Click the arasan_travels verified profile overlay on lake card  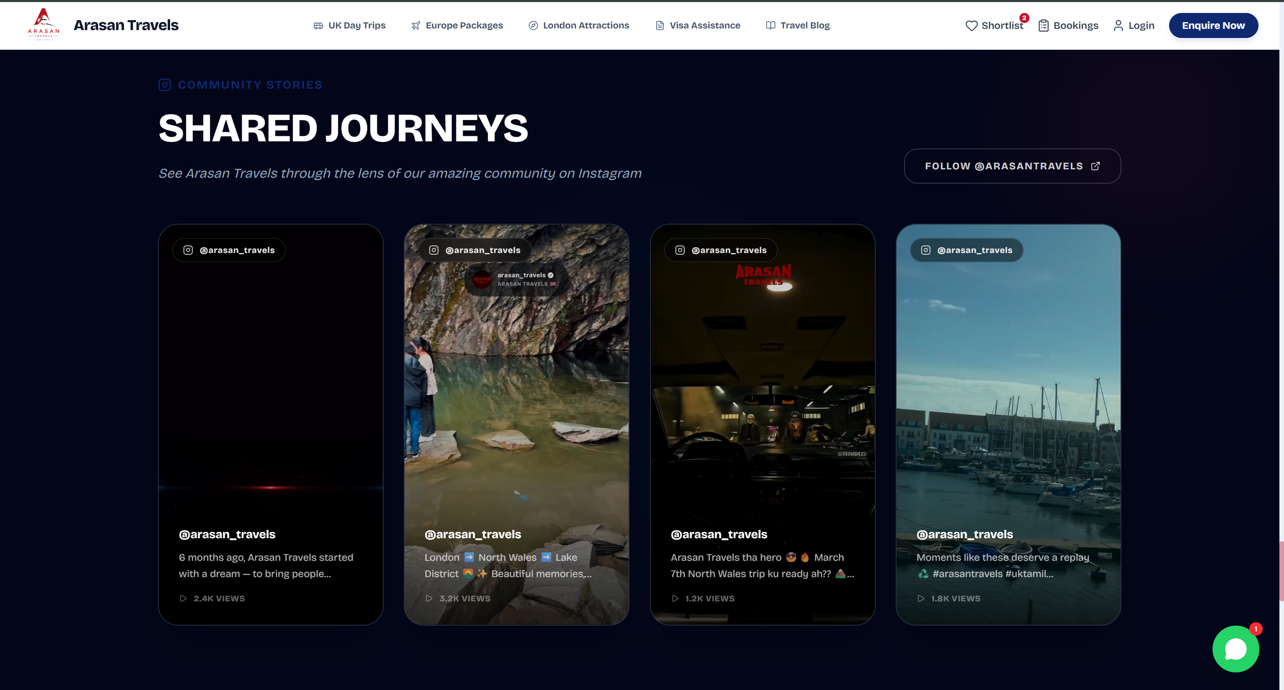(x=516, y=279)
